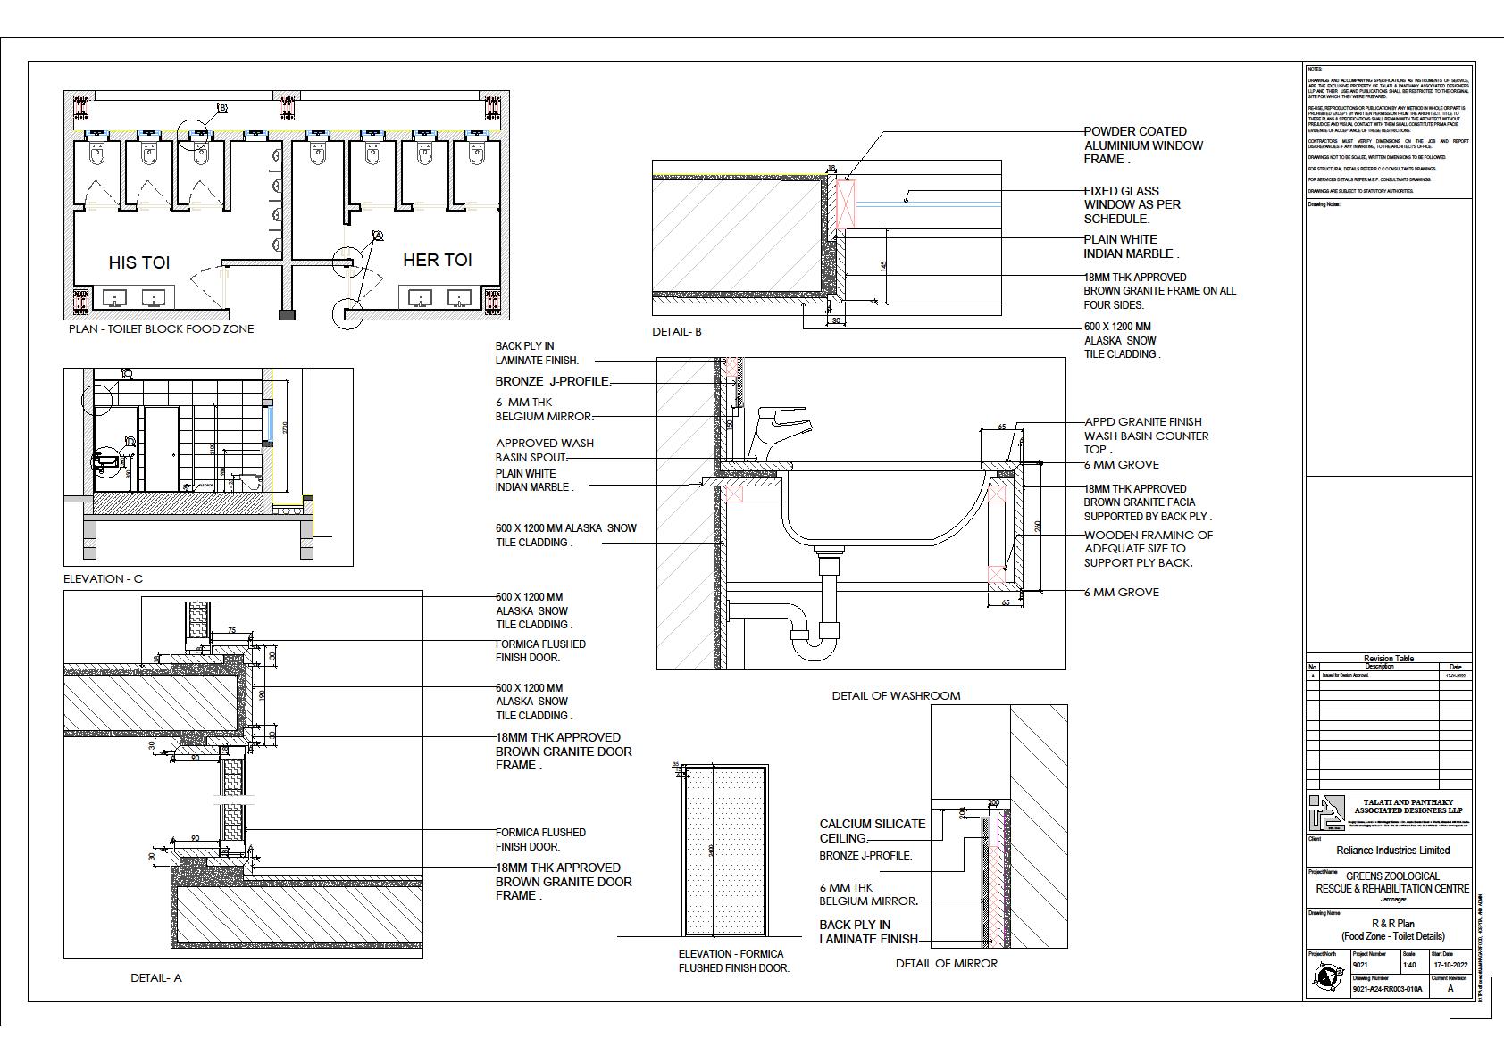1504x1063 pixels.
Task: Click the "TALATI AND PANTHAKY" firm name
Action: pos(1409,802)
